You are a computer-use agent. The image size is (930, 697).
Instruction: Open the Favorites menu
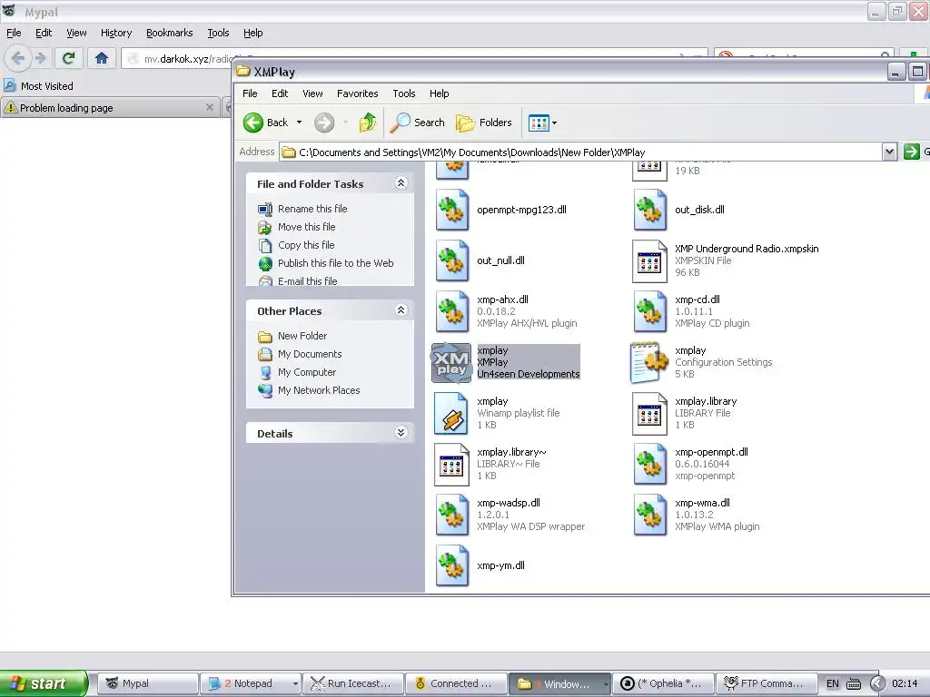pos(357,93)
